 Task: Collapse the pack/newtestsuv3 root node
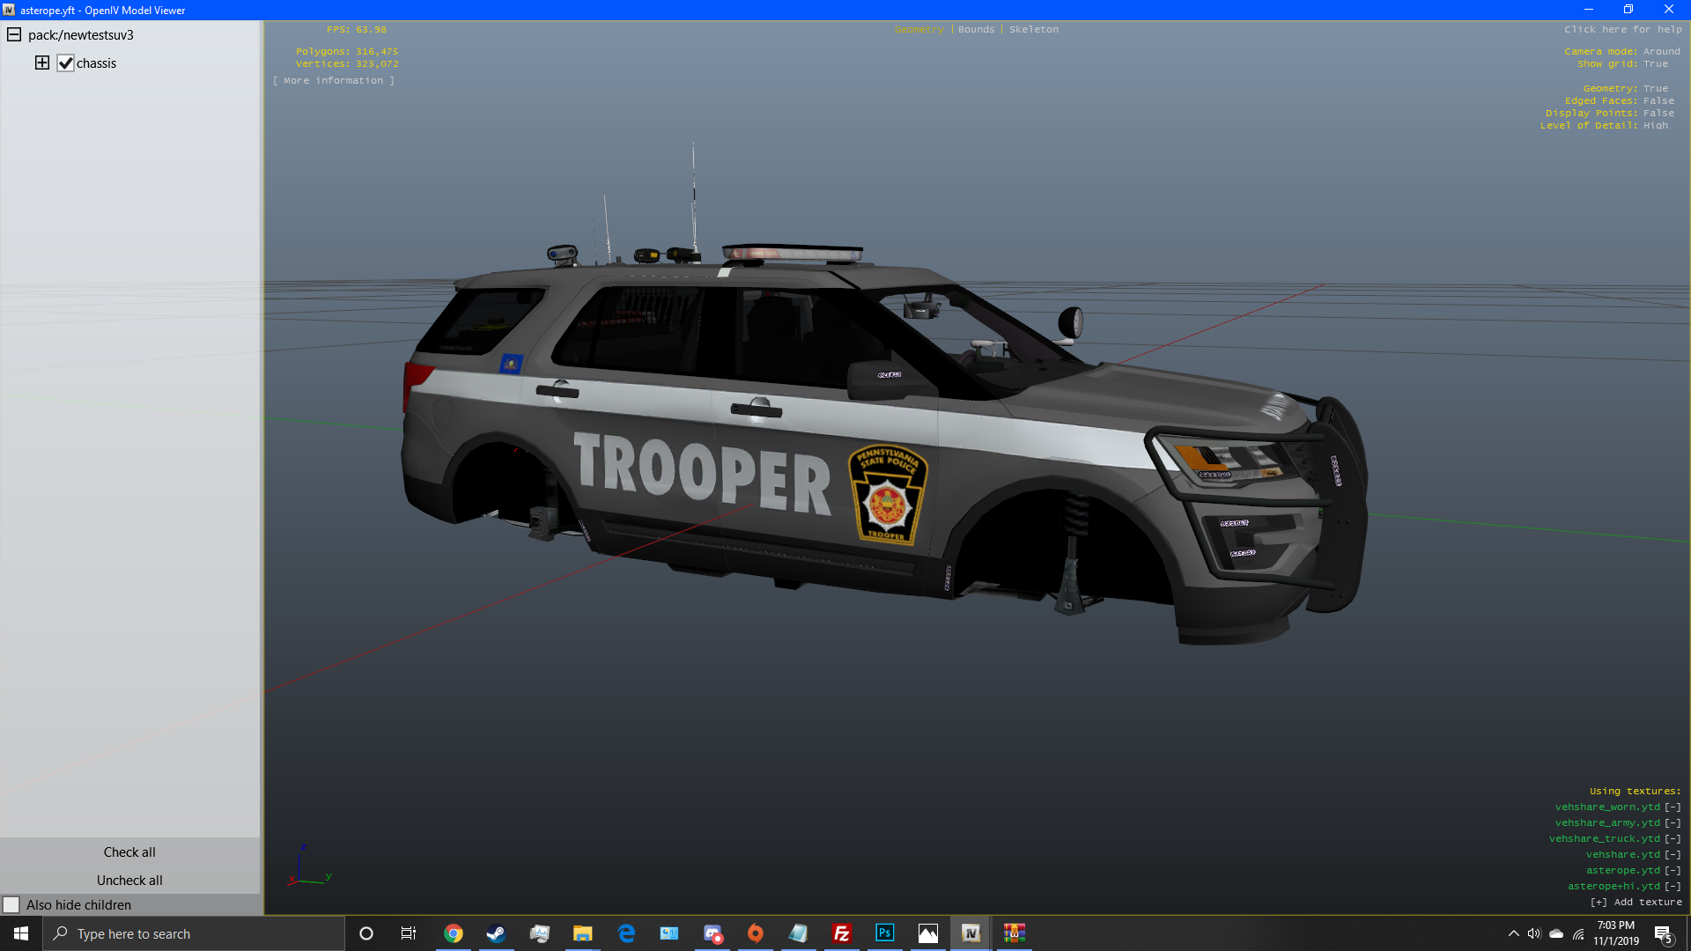(x=14, y=35)
